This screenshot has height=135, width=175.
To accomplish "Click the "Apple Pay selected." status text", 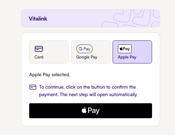I will click(x=50, y=75).
